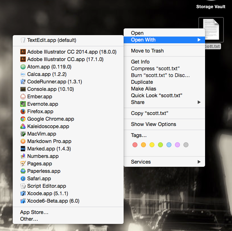Choose Other… in Open With submenu
Screen dimensions: 232x231
[x=68, y=219]
